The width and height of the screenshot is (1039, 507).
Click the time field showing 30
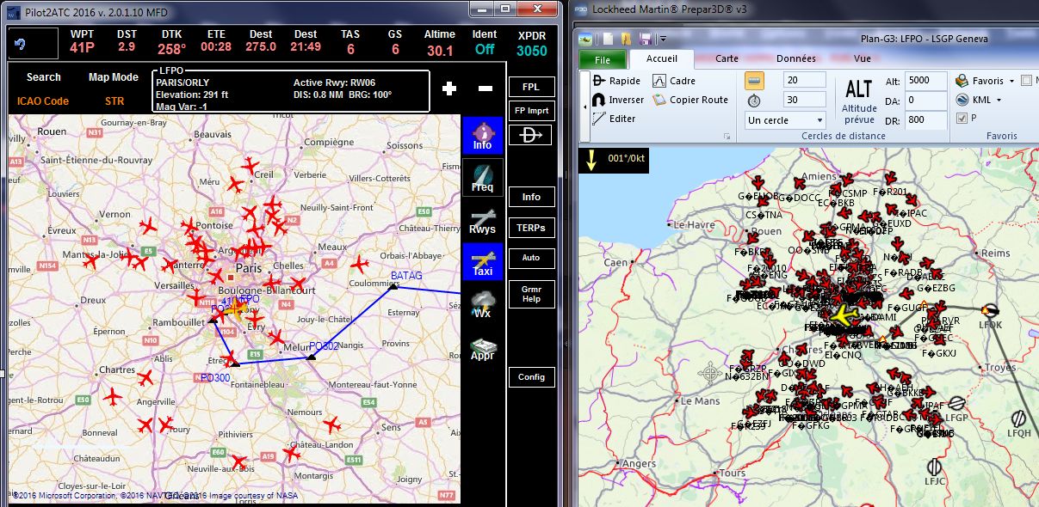805,100
